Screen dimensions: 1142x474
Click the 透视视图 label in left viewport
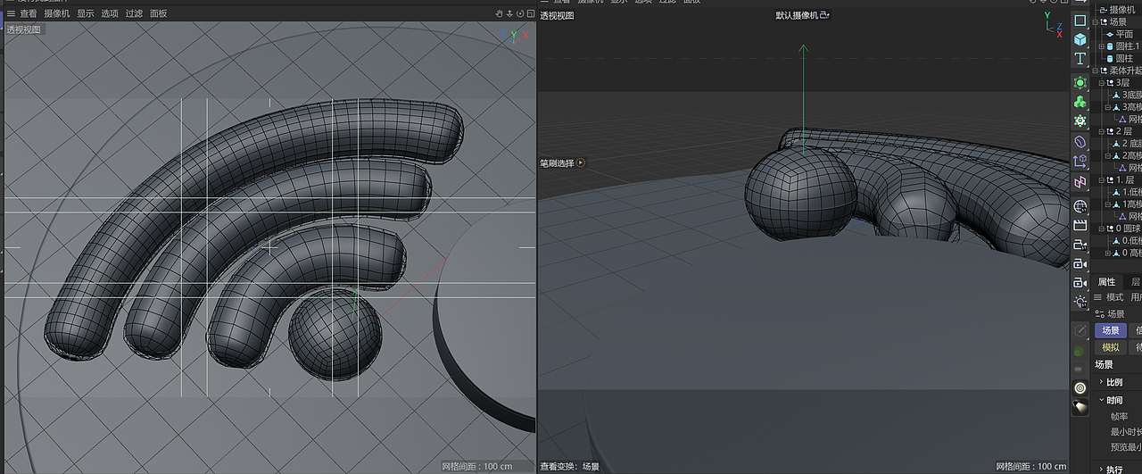click(x=24, y=29)
